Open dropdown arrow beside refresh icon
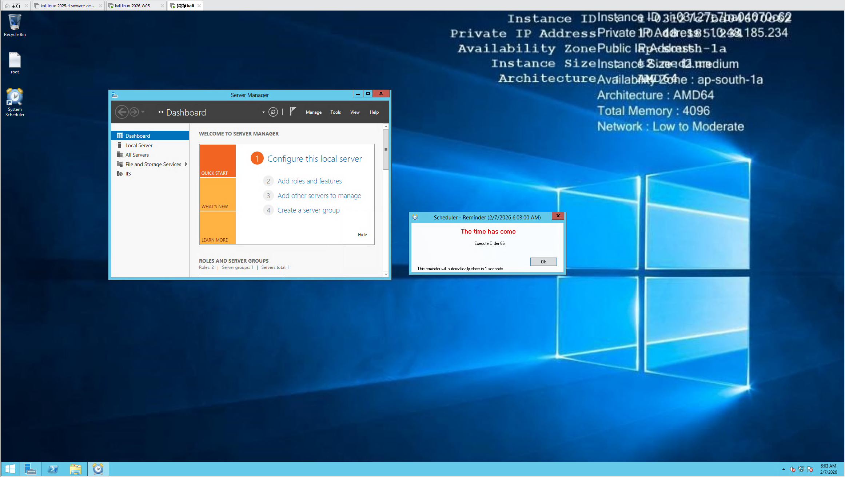The height and width of the screenshot is (477, 845). [x=263, y=112]
